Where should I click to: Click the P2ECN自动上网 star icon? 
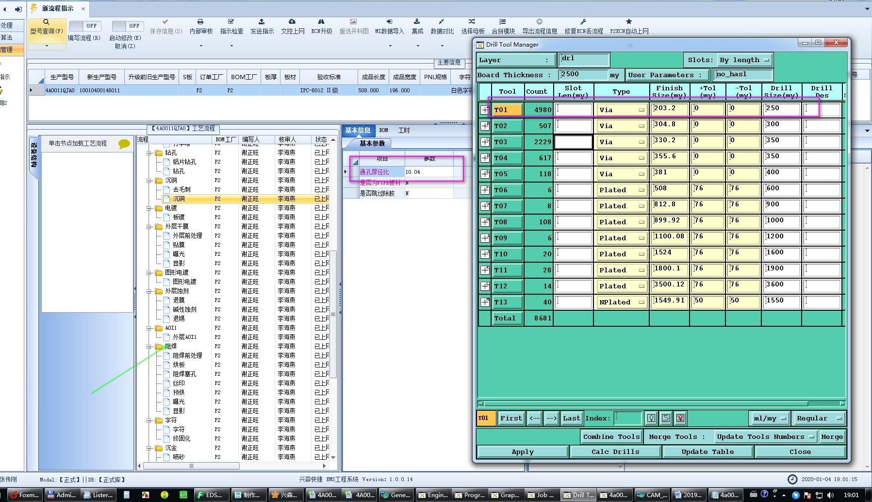[629, 22]
